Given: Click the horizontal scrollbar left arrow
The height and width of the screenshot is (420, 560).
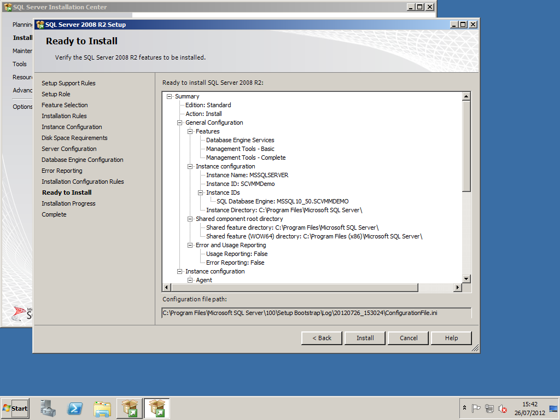Looking at the screenshot, I should click(166, 288).
